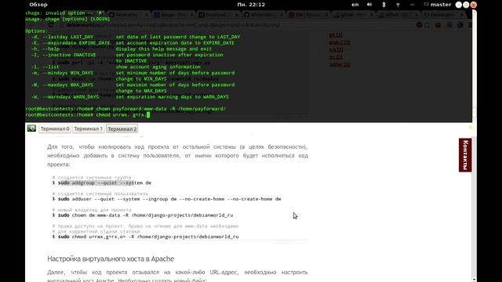Open the wireless network icon
This screenshot has width=502, height=282.
[398, 5]
